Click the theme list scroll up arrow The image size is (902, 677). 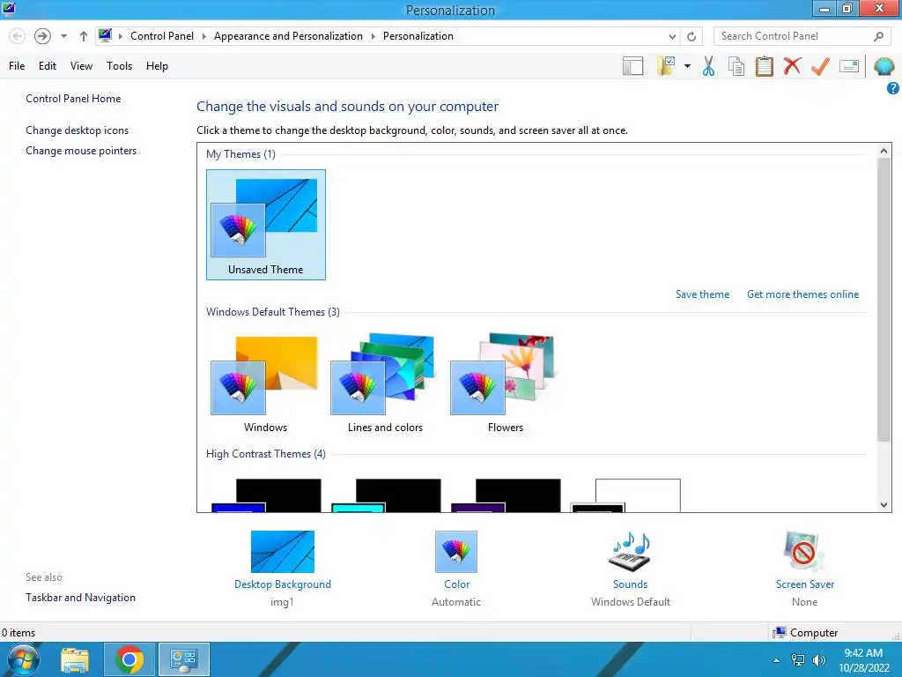click(884, 151)
